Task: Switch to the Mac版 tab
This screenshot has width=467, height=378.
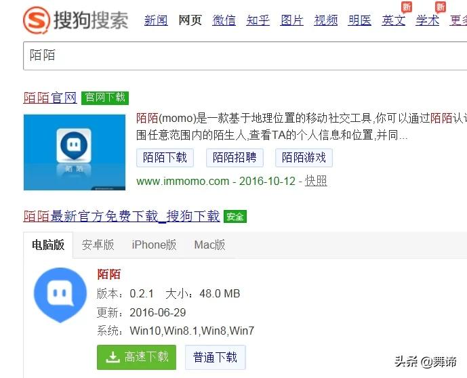Action: coord(209,245)
